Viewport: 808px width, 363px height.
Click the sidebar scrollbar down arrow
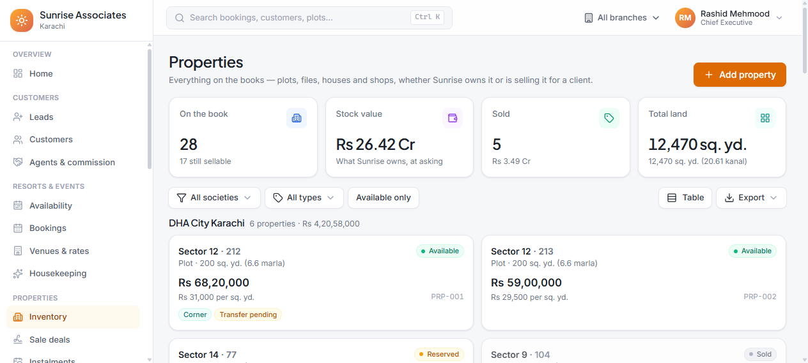pyautogui.click(x=150, y=360)
